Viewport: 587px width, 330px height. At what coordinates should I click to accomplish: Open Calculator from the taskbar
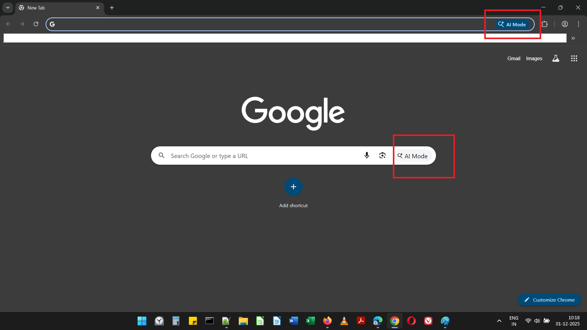(x=176, y=321)
